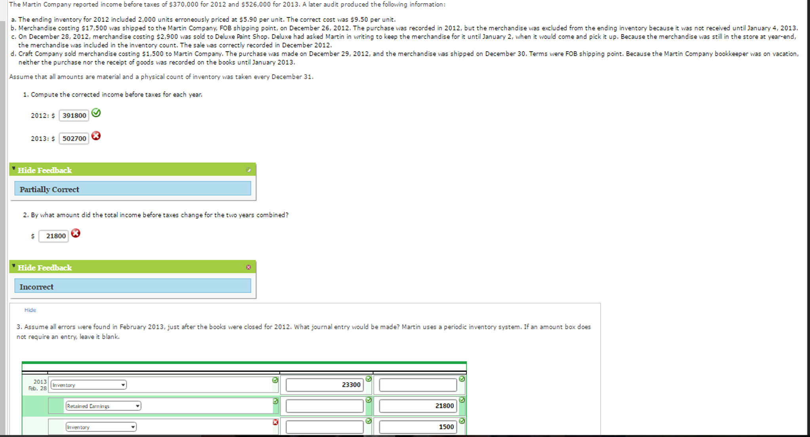This screenshot has height=437, width=810.
Task: Click the red X icon on 2013 answer
Action: (97, 137)
